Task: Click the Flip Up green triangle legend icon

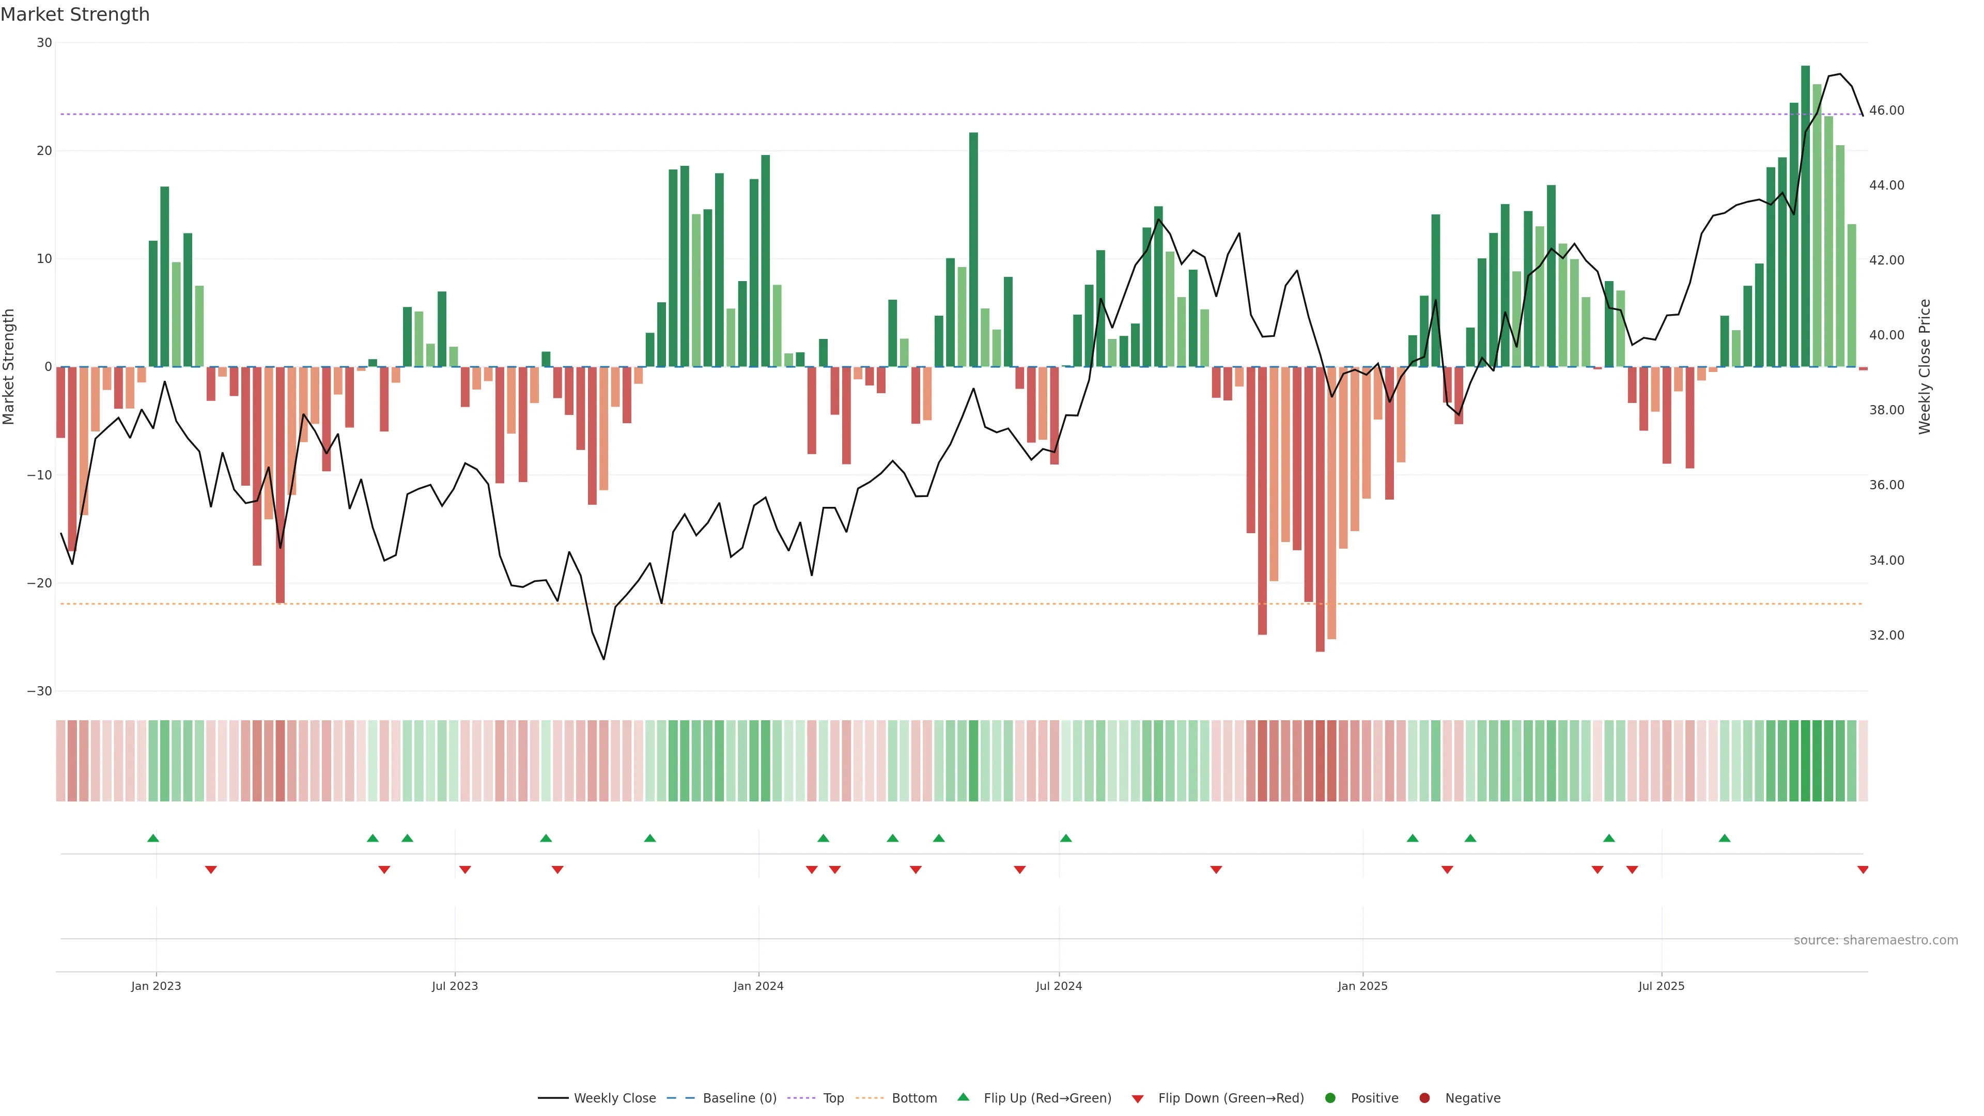Action: point(963,1097)
